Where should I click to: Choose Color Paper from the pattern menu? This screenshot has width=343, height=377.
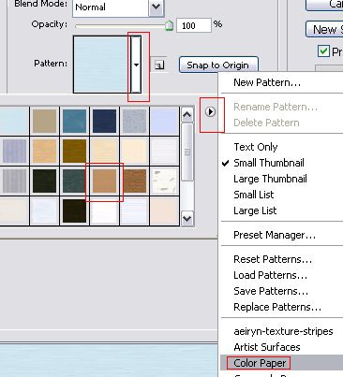(x=260, y=363)
